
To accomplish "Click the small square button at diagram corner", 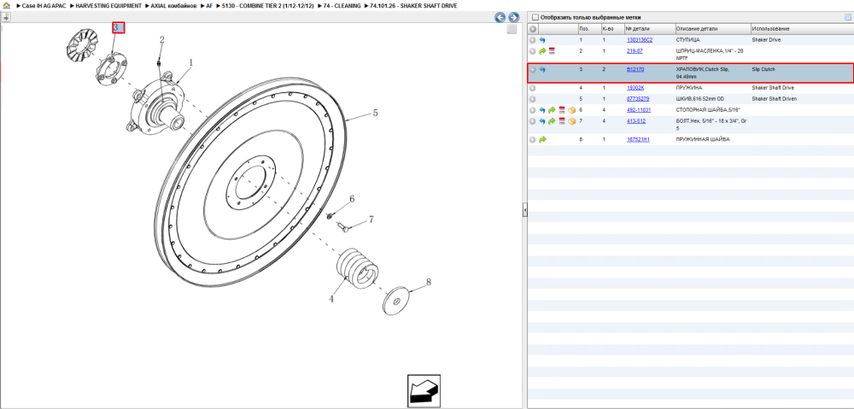I will click(512, 29).
